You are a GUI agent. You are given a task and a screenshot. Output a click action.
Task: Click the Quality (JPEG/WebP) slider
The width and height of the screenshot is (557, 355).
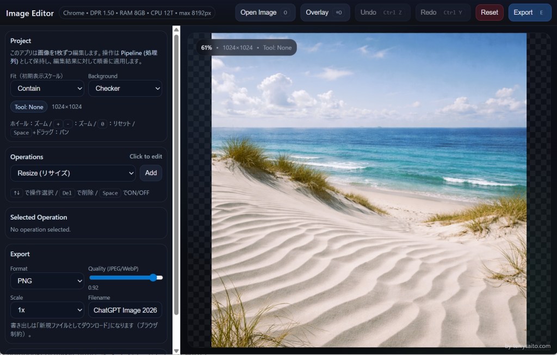click(125, 277)
